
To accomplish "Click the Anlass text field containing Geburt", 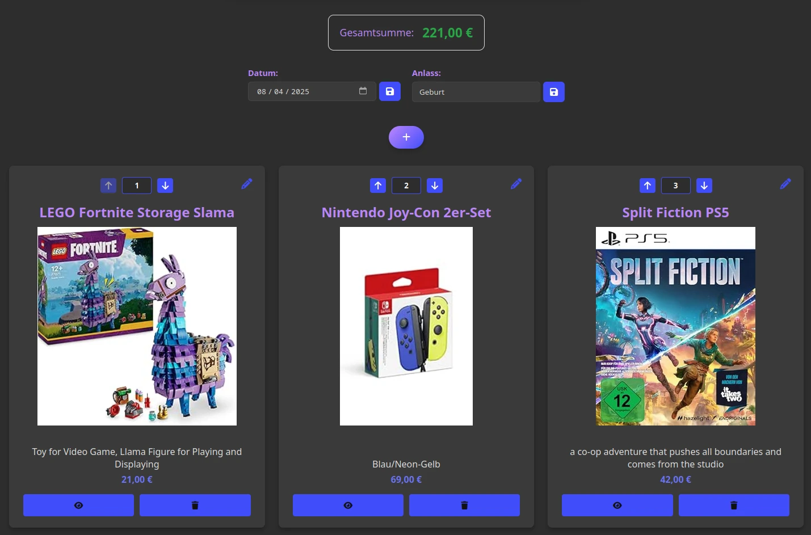I will coord(476,92).
